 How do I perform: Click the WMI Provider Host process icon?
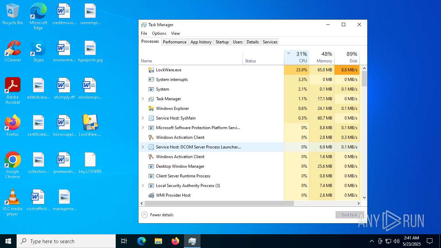click(x=151, y=195)
